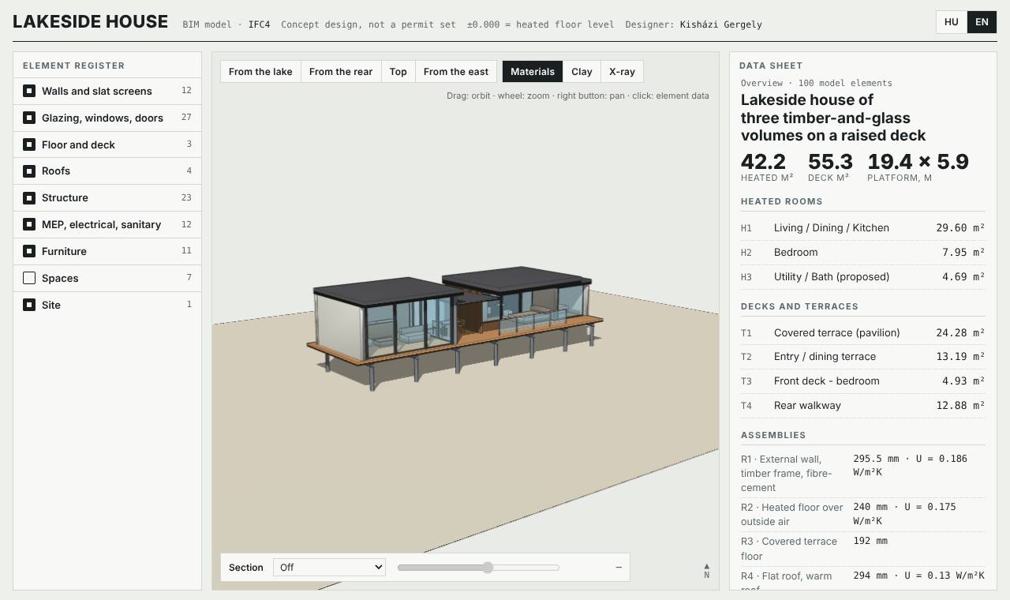This screenshot has height=600, width=1010.
Task: Hide the Roofs element group
Action: (29, 171)
